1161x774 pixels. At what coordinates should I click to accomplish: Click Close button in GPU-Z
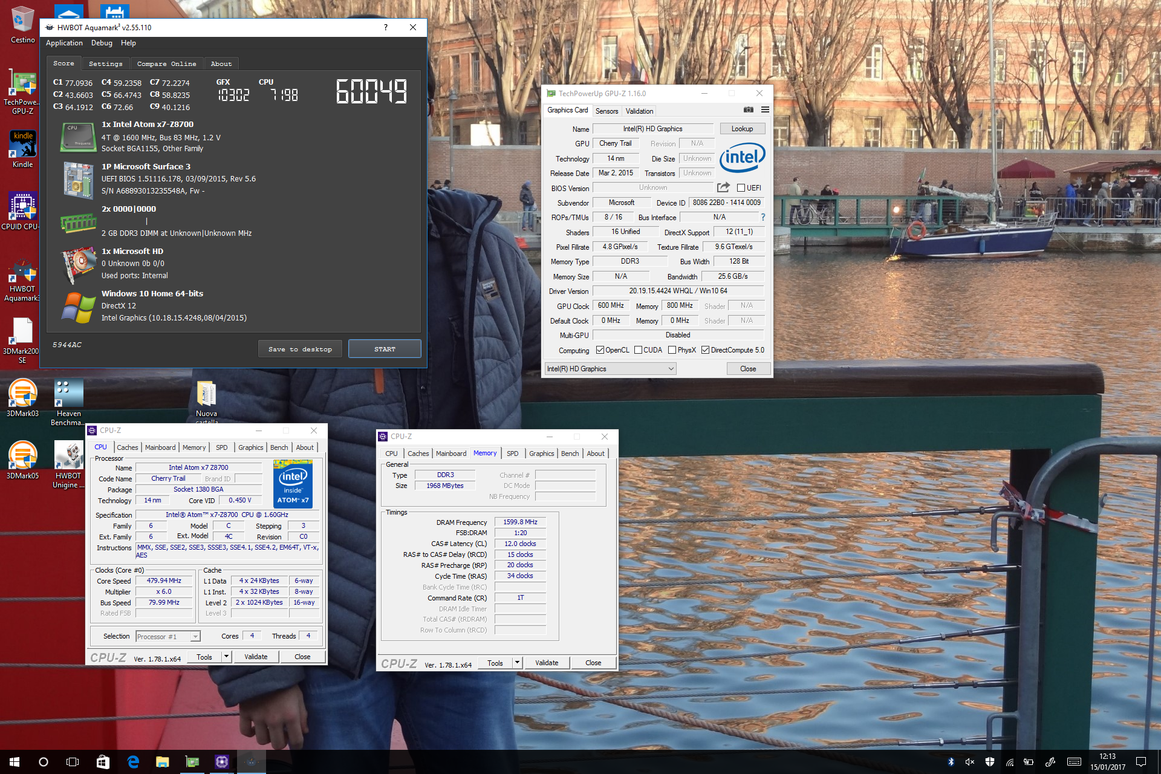(748, 369)
